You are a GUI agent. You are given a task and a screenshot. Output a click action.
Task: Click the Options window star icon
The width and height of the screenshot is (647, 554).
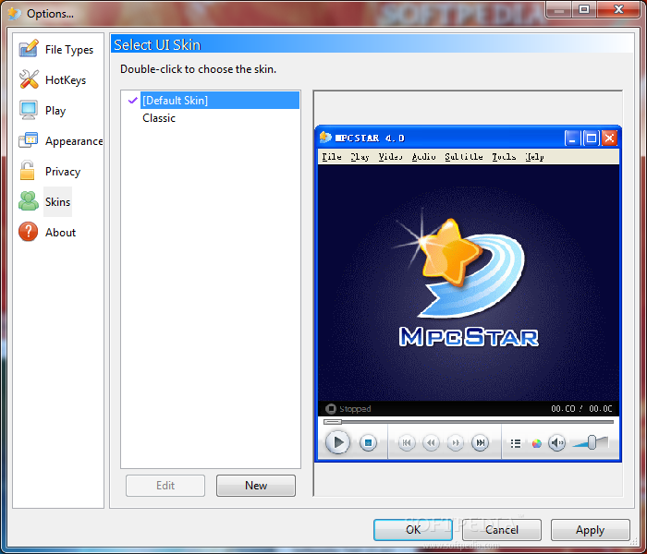pyautogui.click(x=15, y=13)
